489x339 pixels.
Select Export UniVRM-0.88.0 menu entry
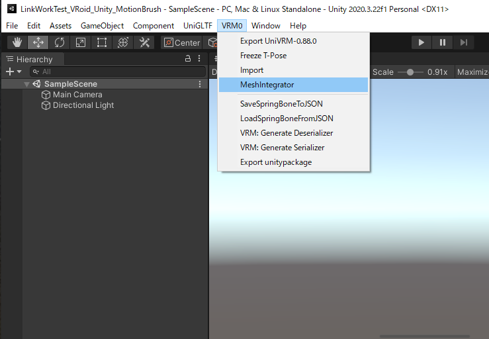click(x=278, y=41)
